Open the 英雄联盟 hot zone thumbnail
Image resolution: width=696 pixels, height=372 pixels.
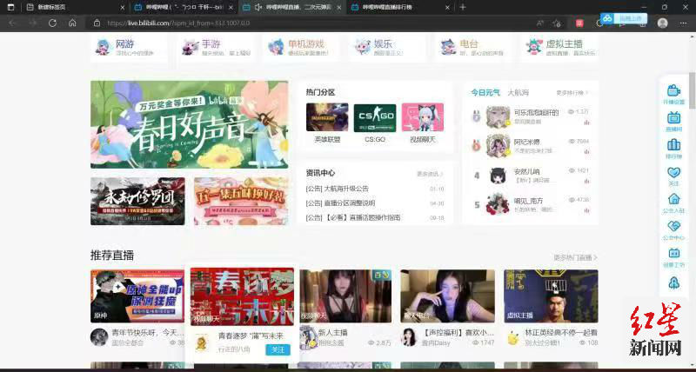pos(327,117)
